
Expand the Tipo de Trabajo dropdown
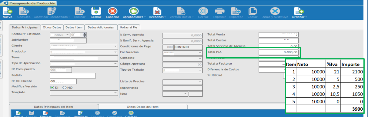200,70
